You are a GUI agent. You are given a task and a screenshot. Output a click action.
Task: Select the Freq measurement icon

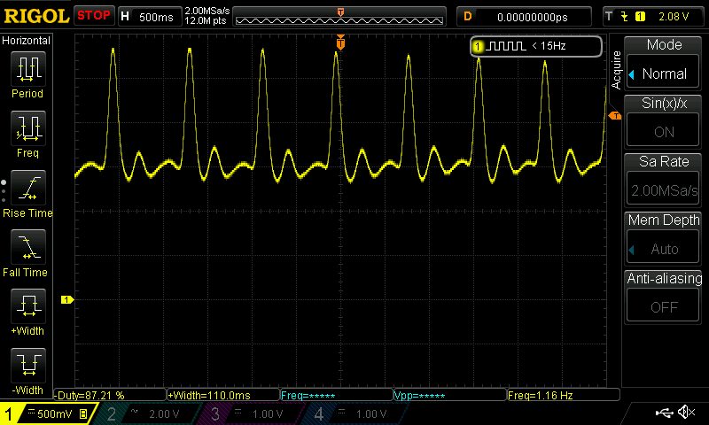coord(27,127)
